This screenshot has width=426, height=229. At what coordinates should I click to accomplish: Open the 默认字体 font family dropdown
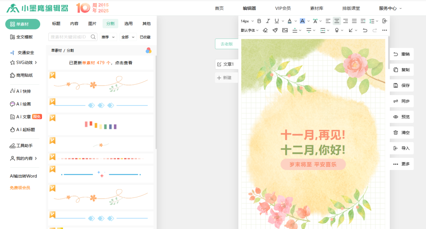249,30
